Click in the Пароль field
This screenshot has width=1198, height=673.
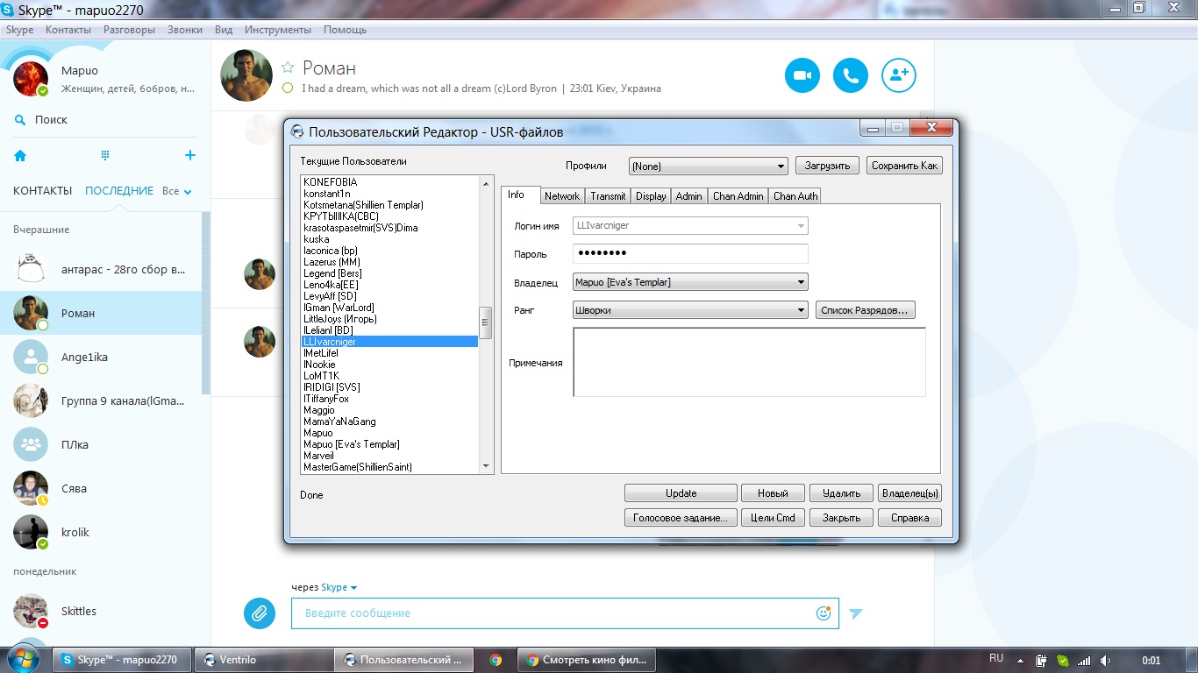[x=690, y=254]
